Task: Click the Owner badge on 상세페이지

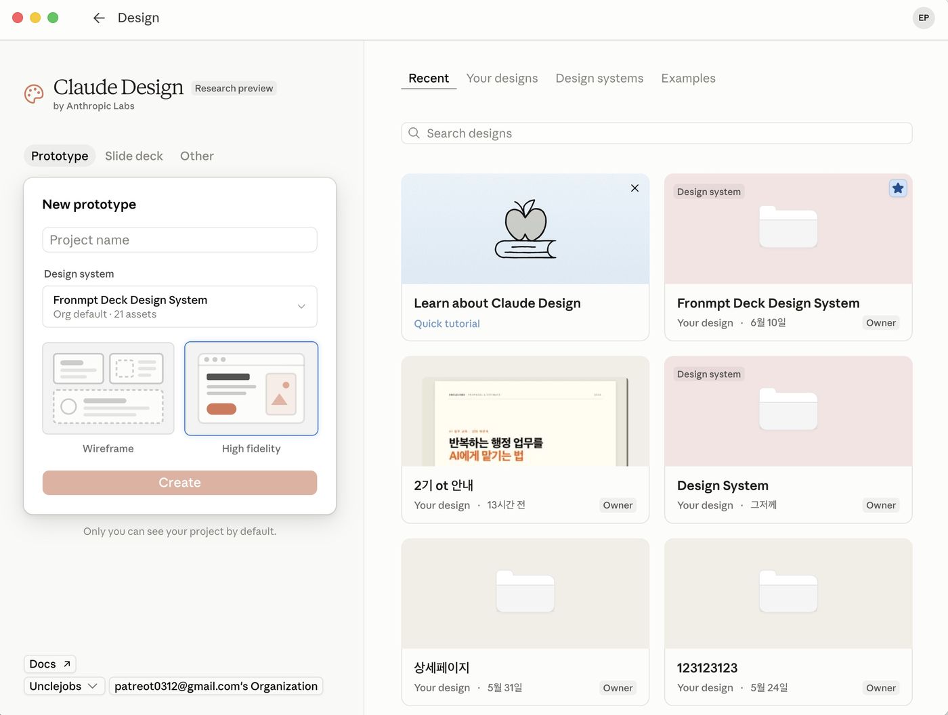Action: point(618,688)
